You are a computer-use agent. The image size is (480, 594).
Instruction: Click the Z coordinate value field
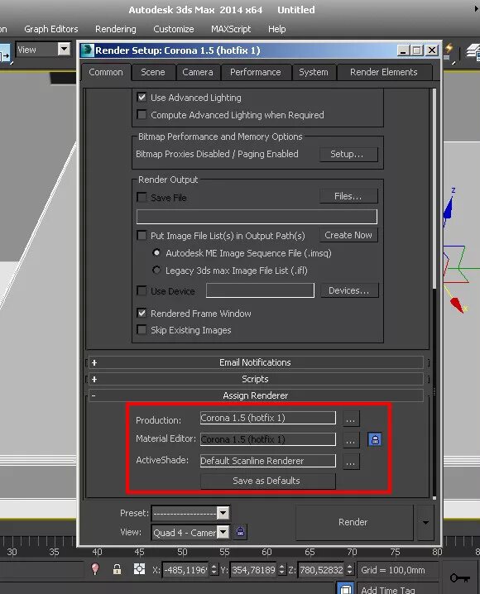tap(321, 569)
